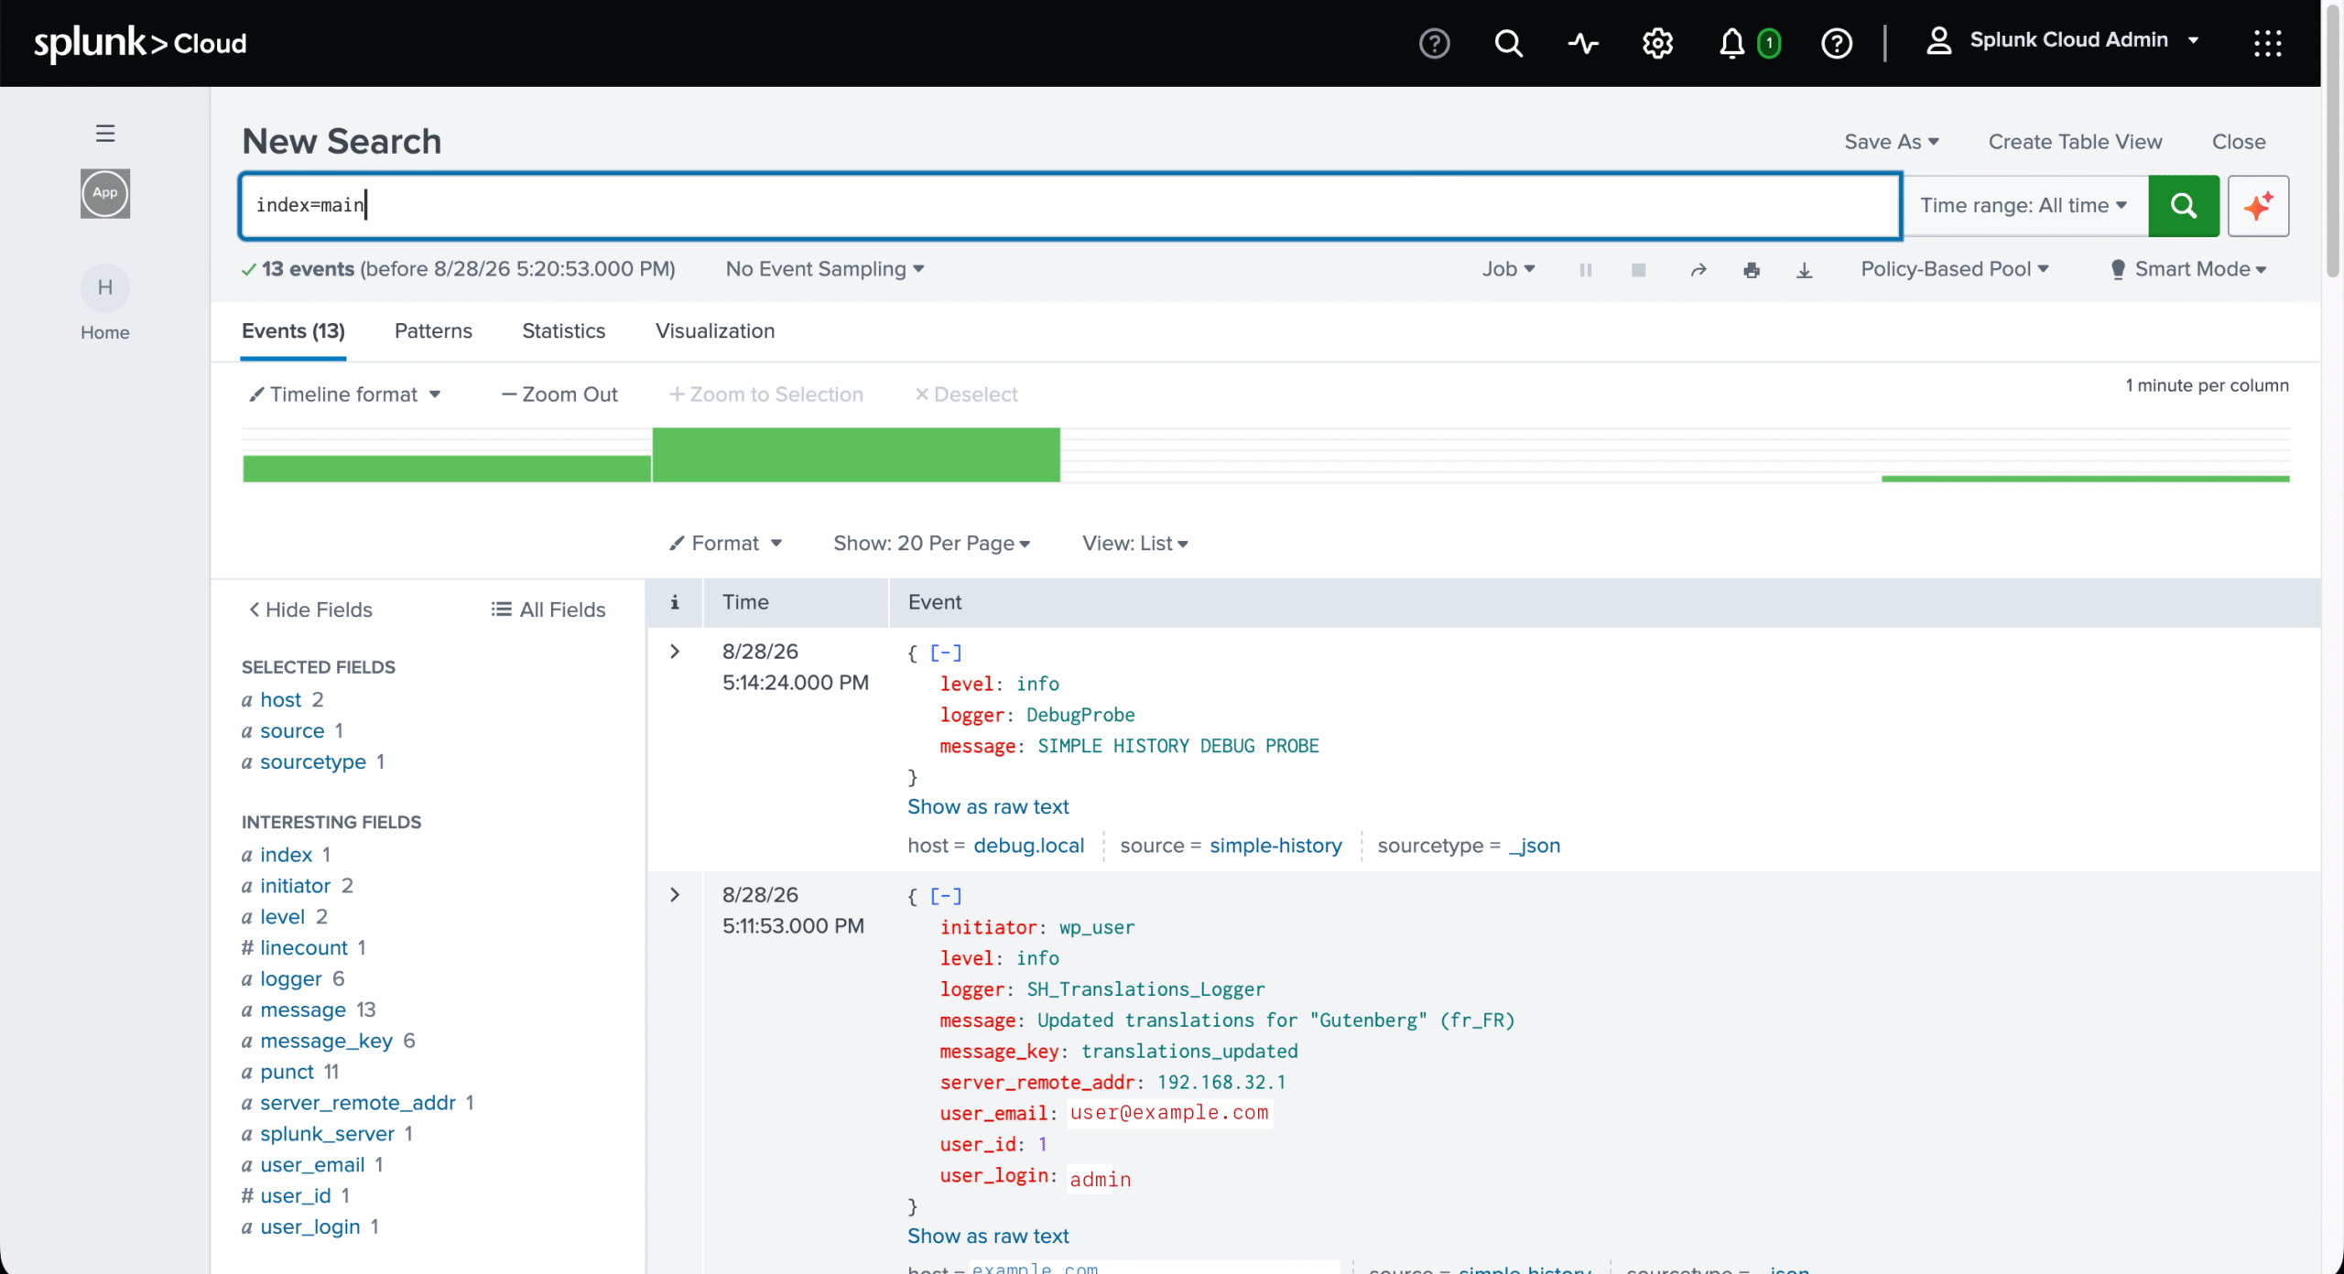Click the search query input field

pos(1069,205)
